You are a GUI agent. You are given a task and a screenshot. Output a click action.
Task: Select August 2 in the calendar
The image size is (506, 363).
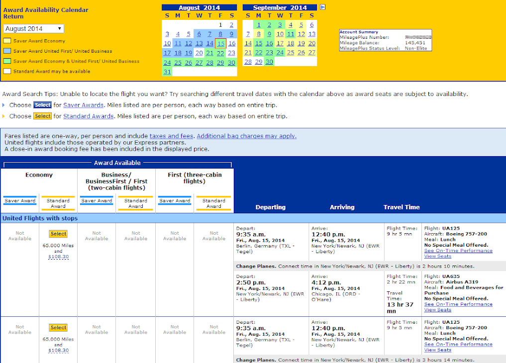231,25
